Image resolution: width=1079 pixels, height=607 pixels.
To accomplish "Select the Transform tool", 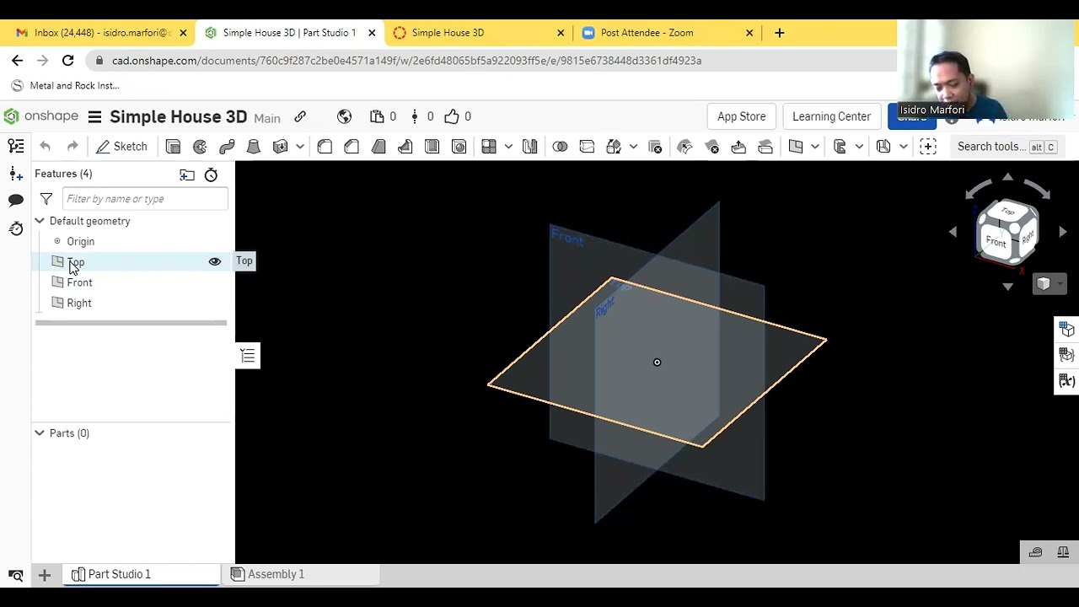I will 614,147.
